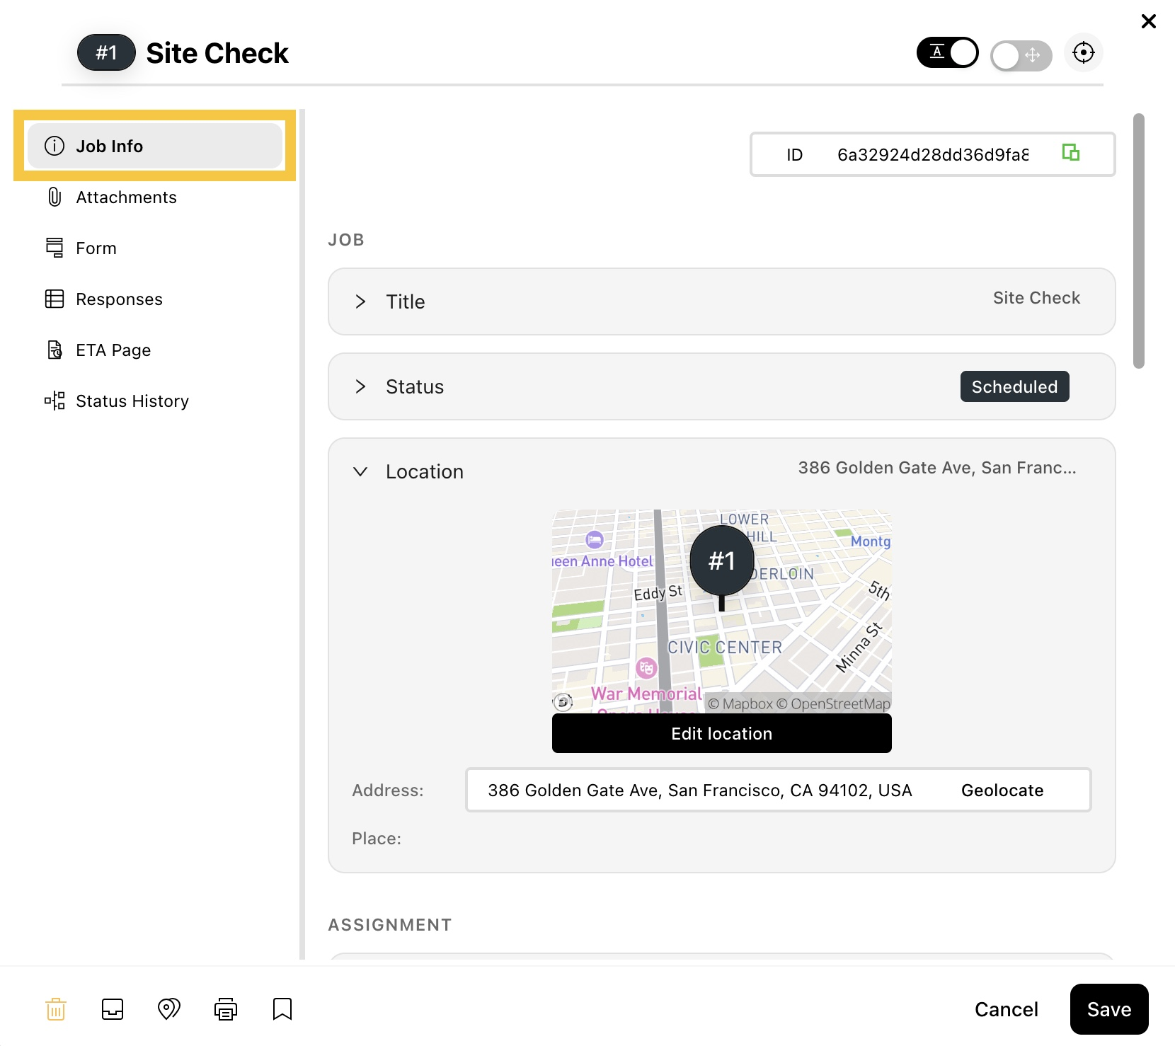Click the vertical scrollbar on the right

click(x=1139, y=241)
